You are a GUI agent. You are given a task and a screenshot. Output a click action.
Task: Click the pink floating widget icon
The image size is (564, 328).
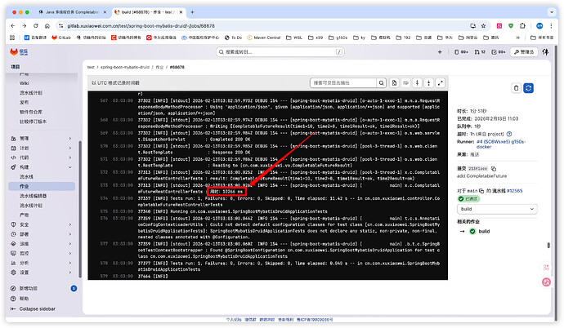coord(546,282)
